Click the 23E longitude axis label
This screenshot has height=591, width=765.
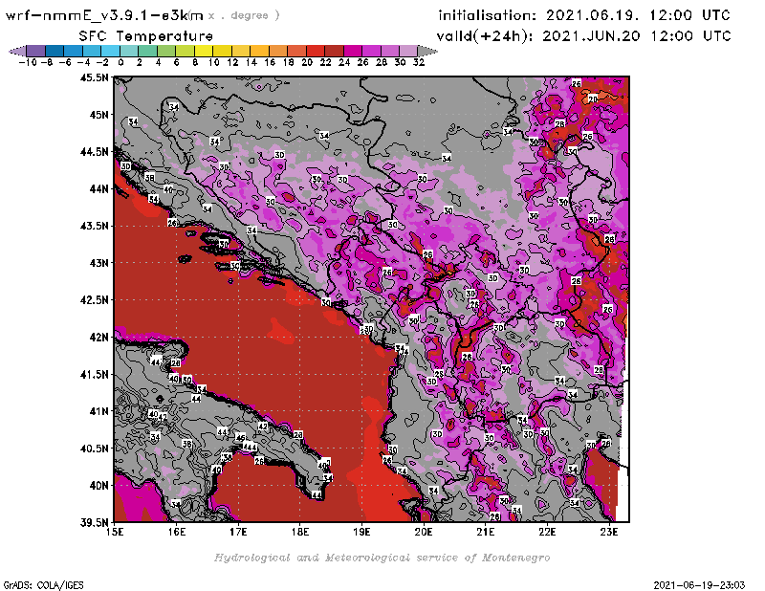tap(608, 532)
